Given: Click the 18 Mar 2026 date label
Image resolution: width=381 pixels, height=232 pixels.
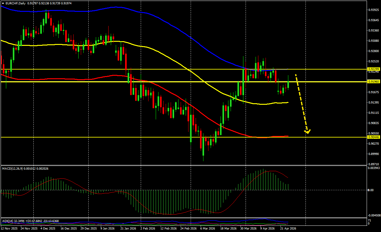Looking at the screenshot, I should (228, 228).
